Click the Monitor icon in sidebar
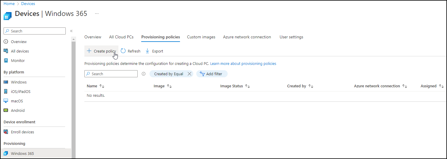The height and width of the screenshot is (159, 447). point(6,60)
